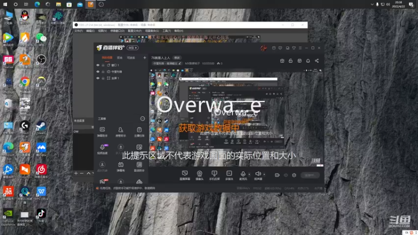Click the Windows Start button
Screen dimensions: 418x235
(x=5, y=4)
